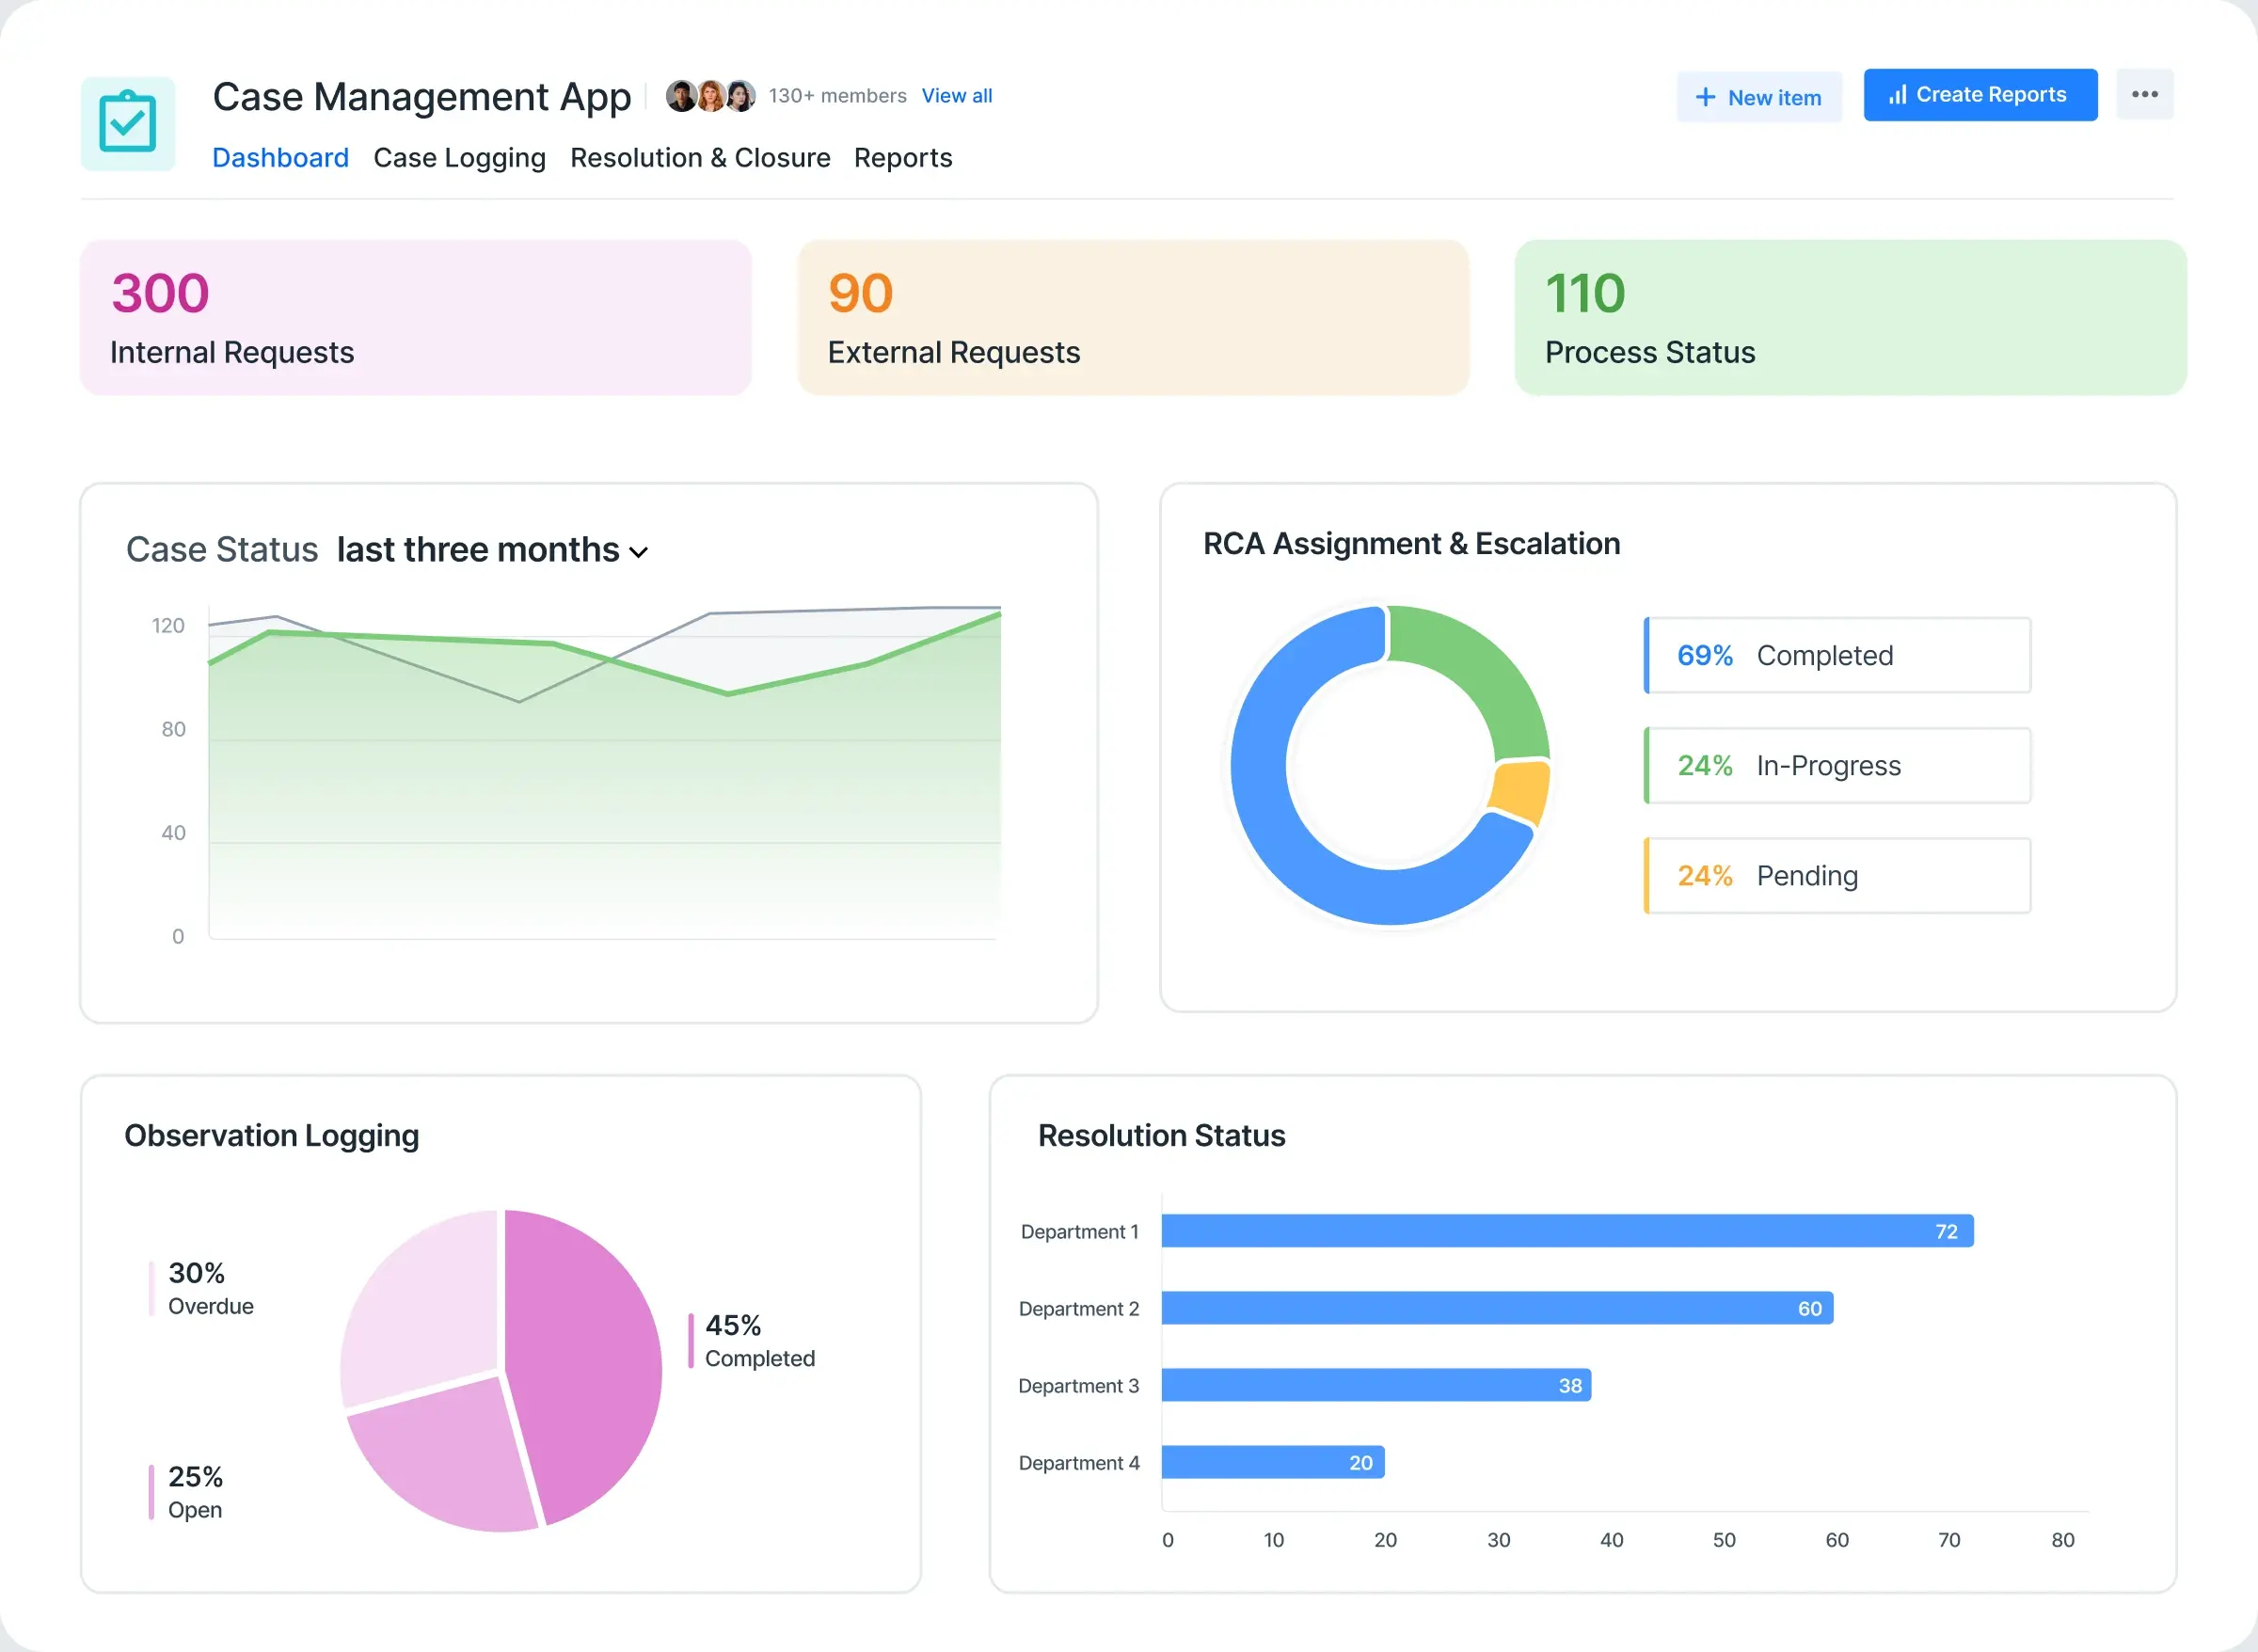Click the plus icon in New item

(x=1705, y=97)
